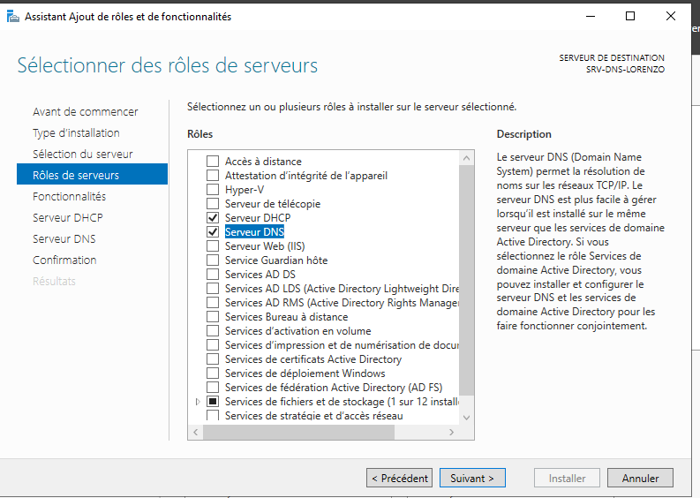Select the Service Guardian hôte role row
The image size is (700, 498).
pyautogui.click(x=275, y=260)
